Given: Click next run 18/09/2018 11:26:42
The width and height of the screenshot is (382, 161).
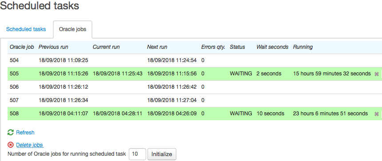Looking at the screenshot, I should [x=172, y=87].
